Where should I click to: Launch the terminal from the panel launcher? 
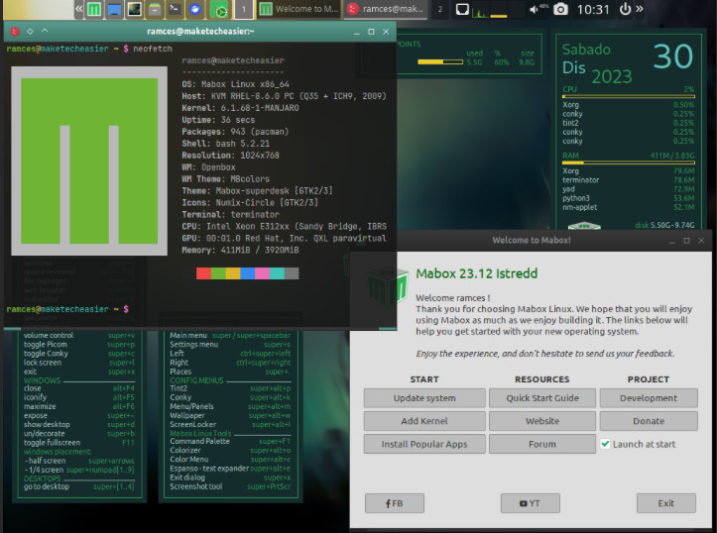tap(175, 9)
